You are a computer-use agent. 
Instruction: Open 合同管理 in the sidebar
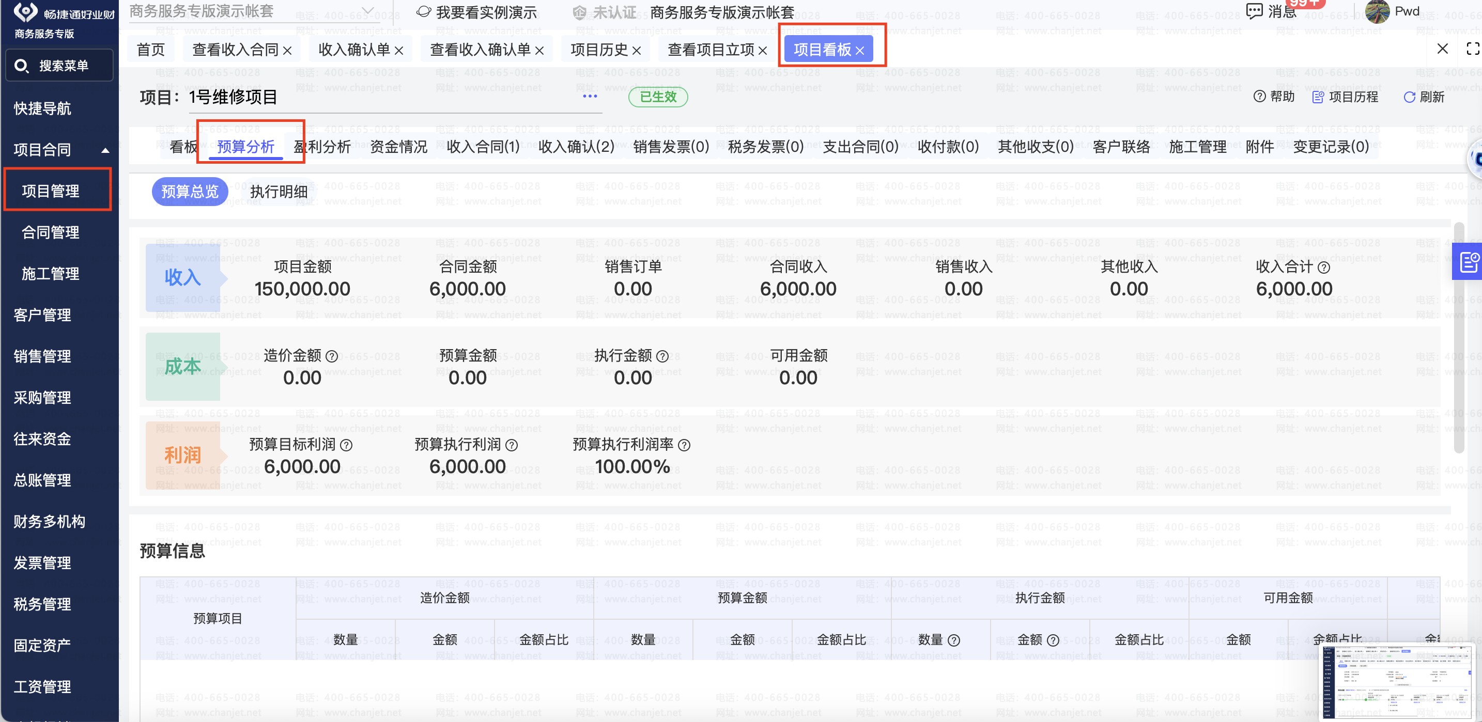pyautogui.click(x=51, y=232)
